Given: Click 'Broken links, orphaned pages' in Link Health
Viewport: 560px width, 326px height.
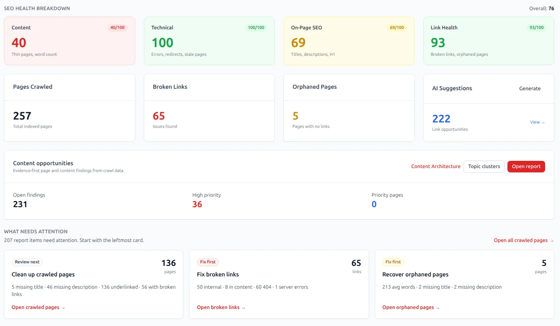Looking at the screenshot, I should coord(459,54).
